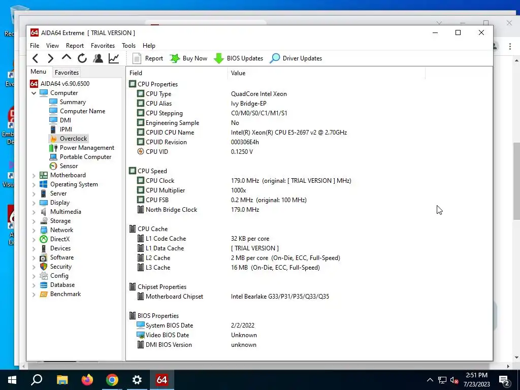Image resolution: width=520 pixels, height=390 pixels.
Task: Select the Overclock tree item
Action: click(x=69, y=138)
